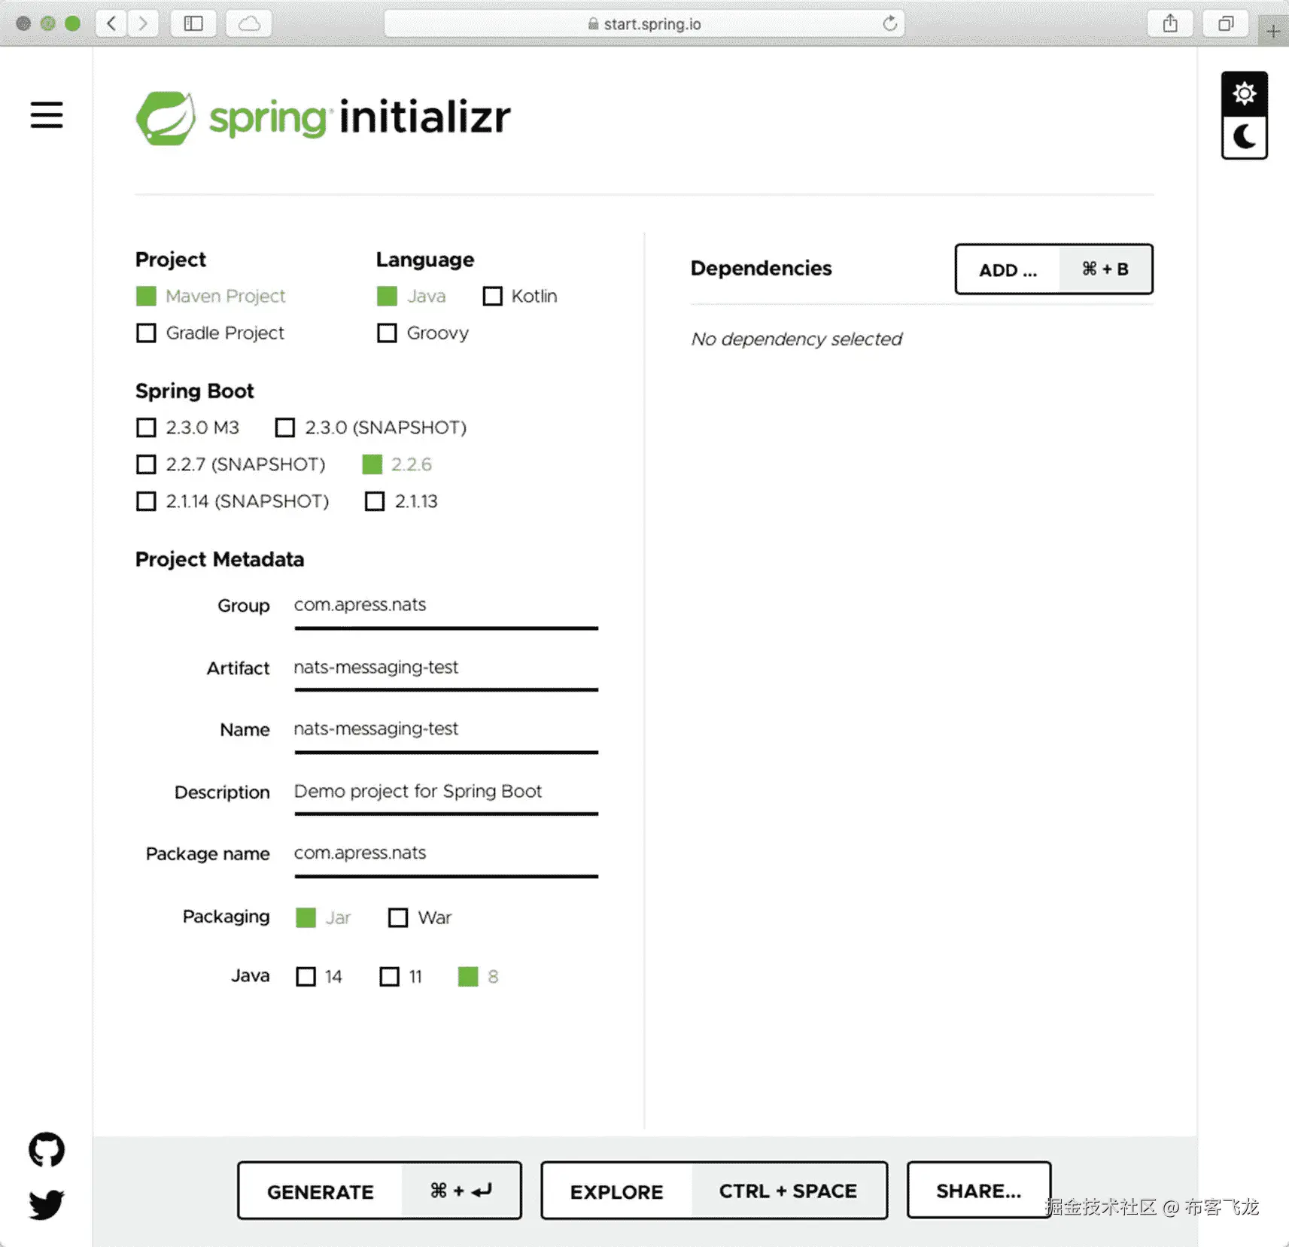Select Java version 11
The image size is (1289, 1247).
tap(401, 976)
